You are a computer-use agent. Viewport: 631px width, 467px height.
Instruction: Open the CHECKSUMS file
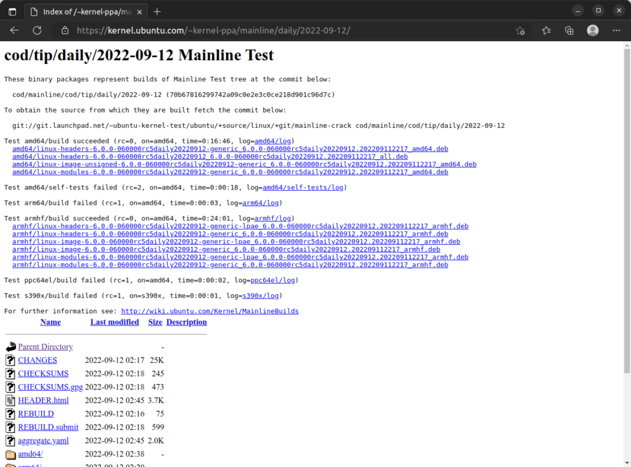pyautogui.click(x=43, y=373)
